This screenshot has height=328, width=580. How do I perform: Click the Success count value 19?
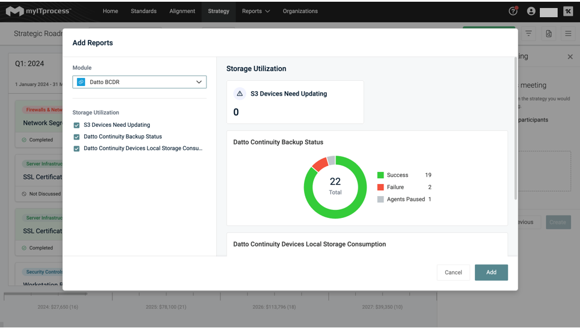point(428,175)
